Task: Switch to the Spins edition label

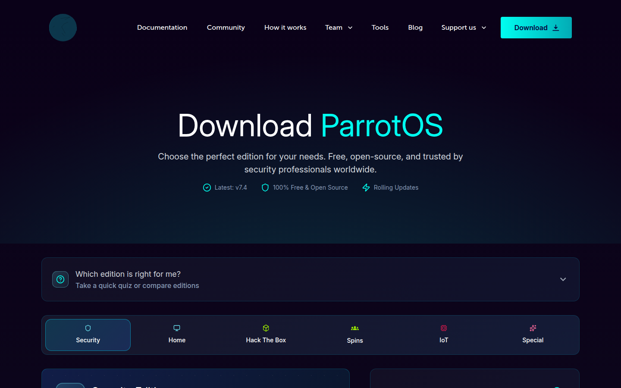Action: 355,341
